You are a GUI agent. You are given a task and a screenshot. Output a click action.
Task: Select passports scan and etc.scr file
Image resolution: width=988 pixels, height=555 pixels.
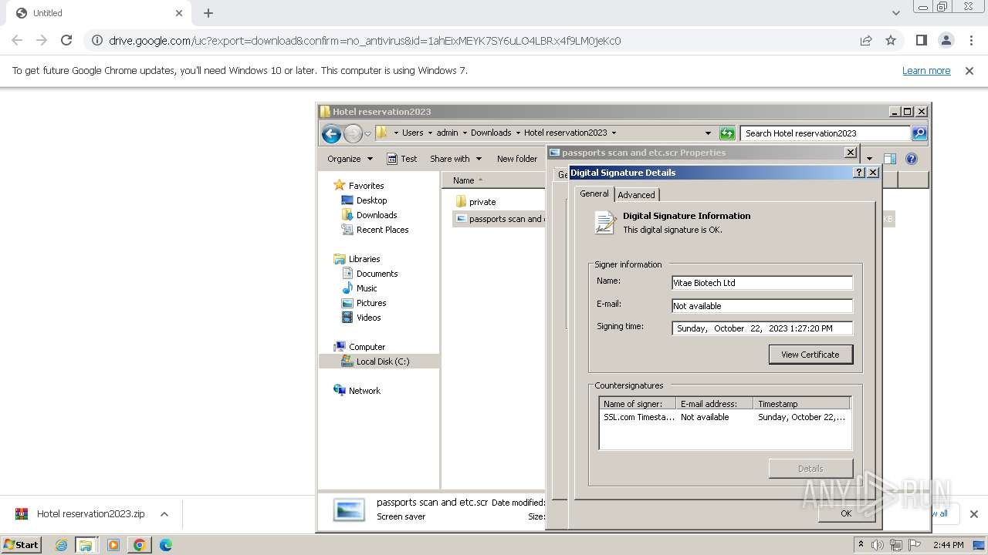500,219
